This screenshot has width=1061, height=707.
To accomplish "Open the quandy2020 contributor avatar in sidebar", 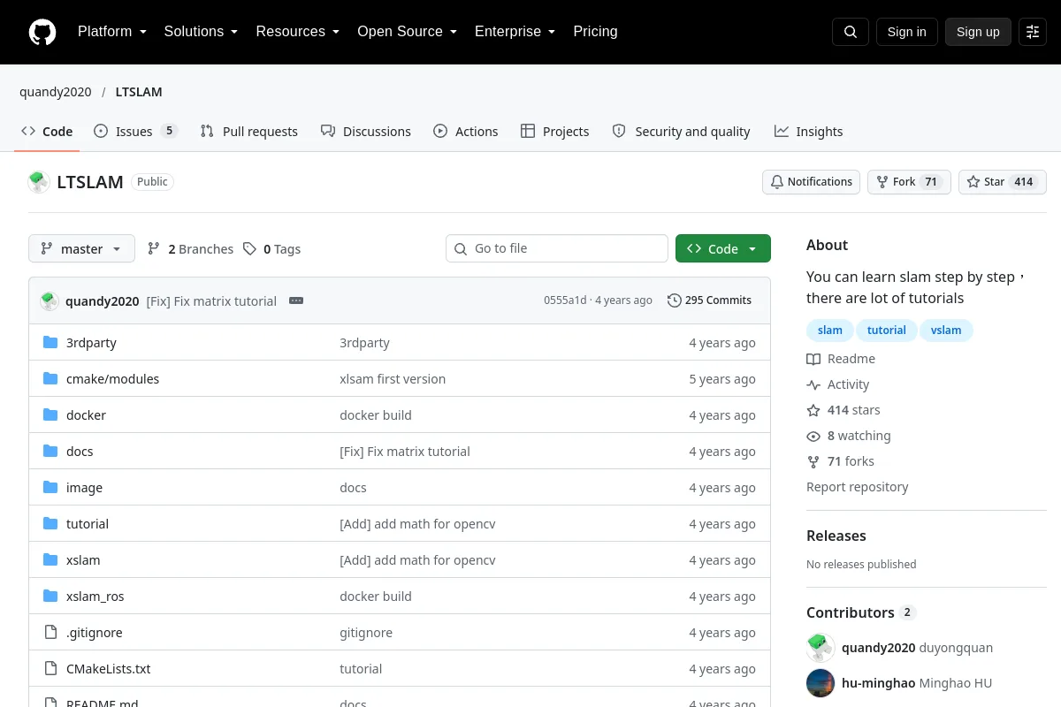I will (x=821, y=648).
